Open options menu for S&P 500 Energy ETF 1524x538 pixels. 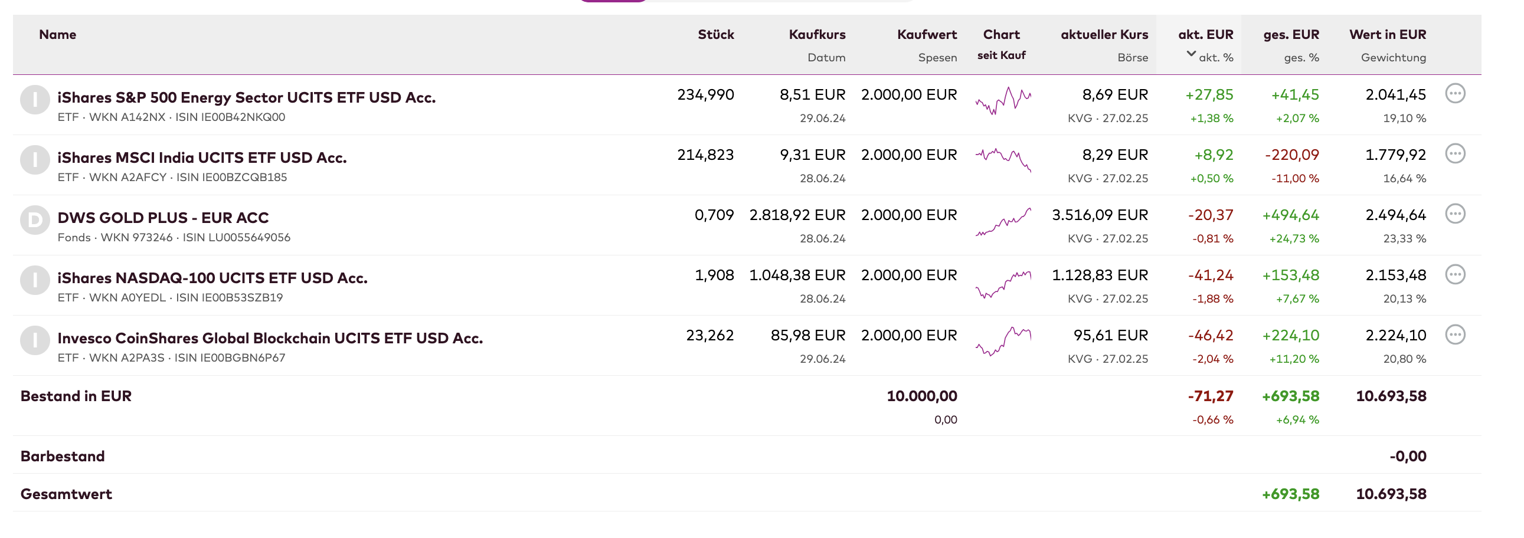(1455, 93)
